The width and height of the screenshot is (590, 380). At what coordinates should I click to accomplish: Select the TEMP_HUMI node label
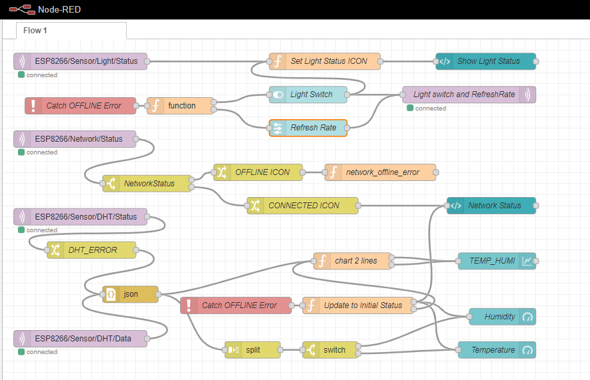[492, 261]
